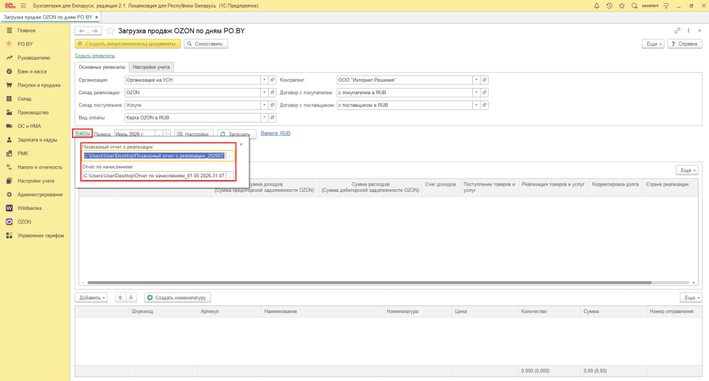The image size is (709, 381).
Task: Open the Контрагент value form icon
Action: tap(484, 80)
